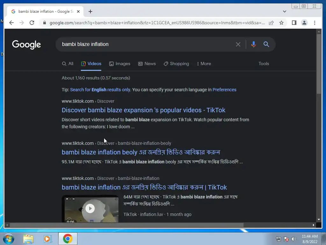Click 'TikTok · inflation.luv · 1 month ago' text
Image resolution: width=326 pixels, height=245 pixels.
pos(157,214)
